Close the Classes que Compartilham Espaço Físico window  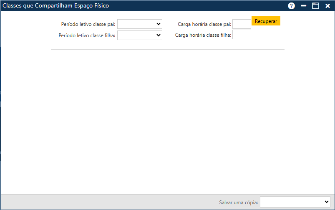pyautogui.click(x=328, y=6)
